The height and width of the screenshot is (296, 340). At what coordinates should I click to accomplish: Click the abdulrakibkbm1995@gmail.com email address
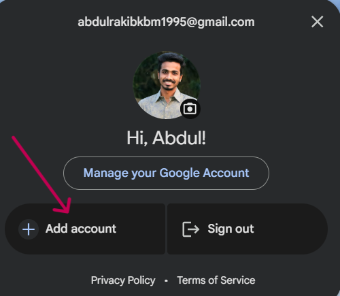click(x=166, y=22)
